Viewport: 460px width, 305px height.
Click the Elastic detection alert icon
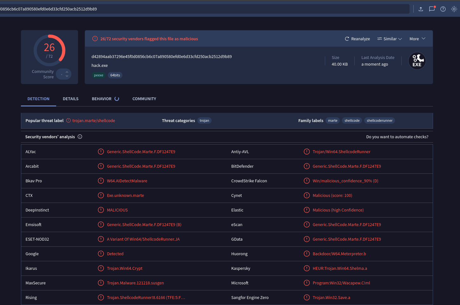(307, 210)
